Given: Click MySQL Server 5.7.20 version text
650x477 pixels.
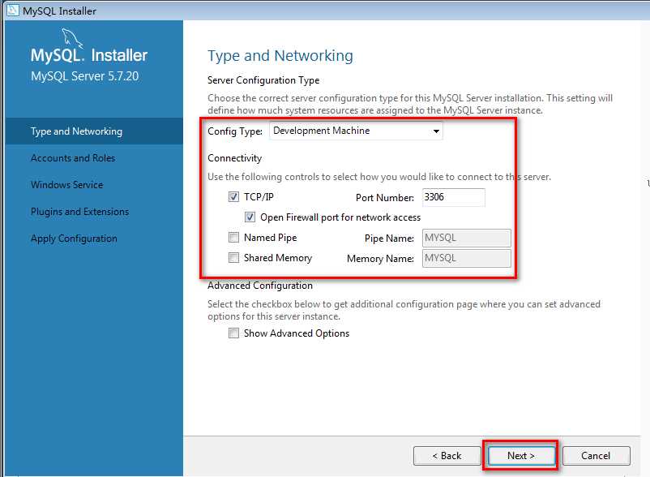Looking at the screenshot, I should 85,76.
